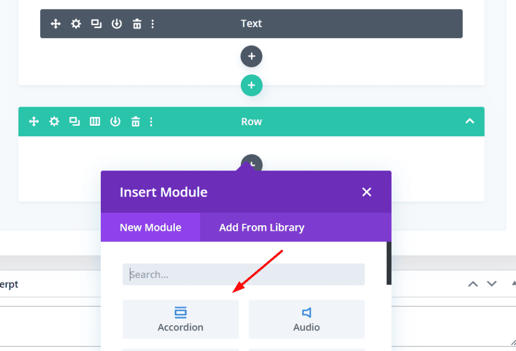Click the move icon on Text module

pyautogui.click(x=55, y=24)
